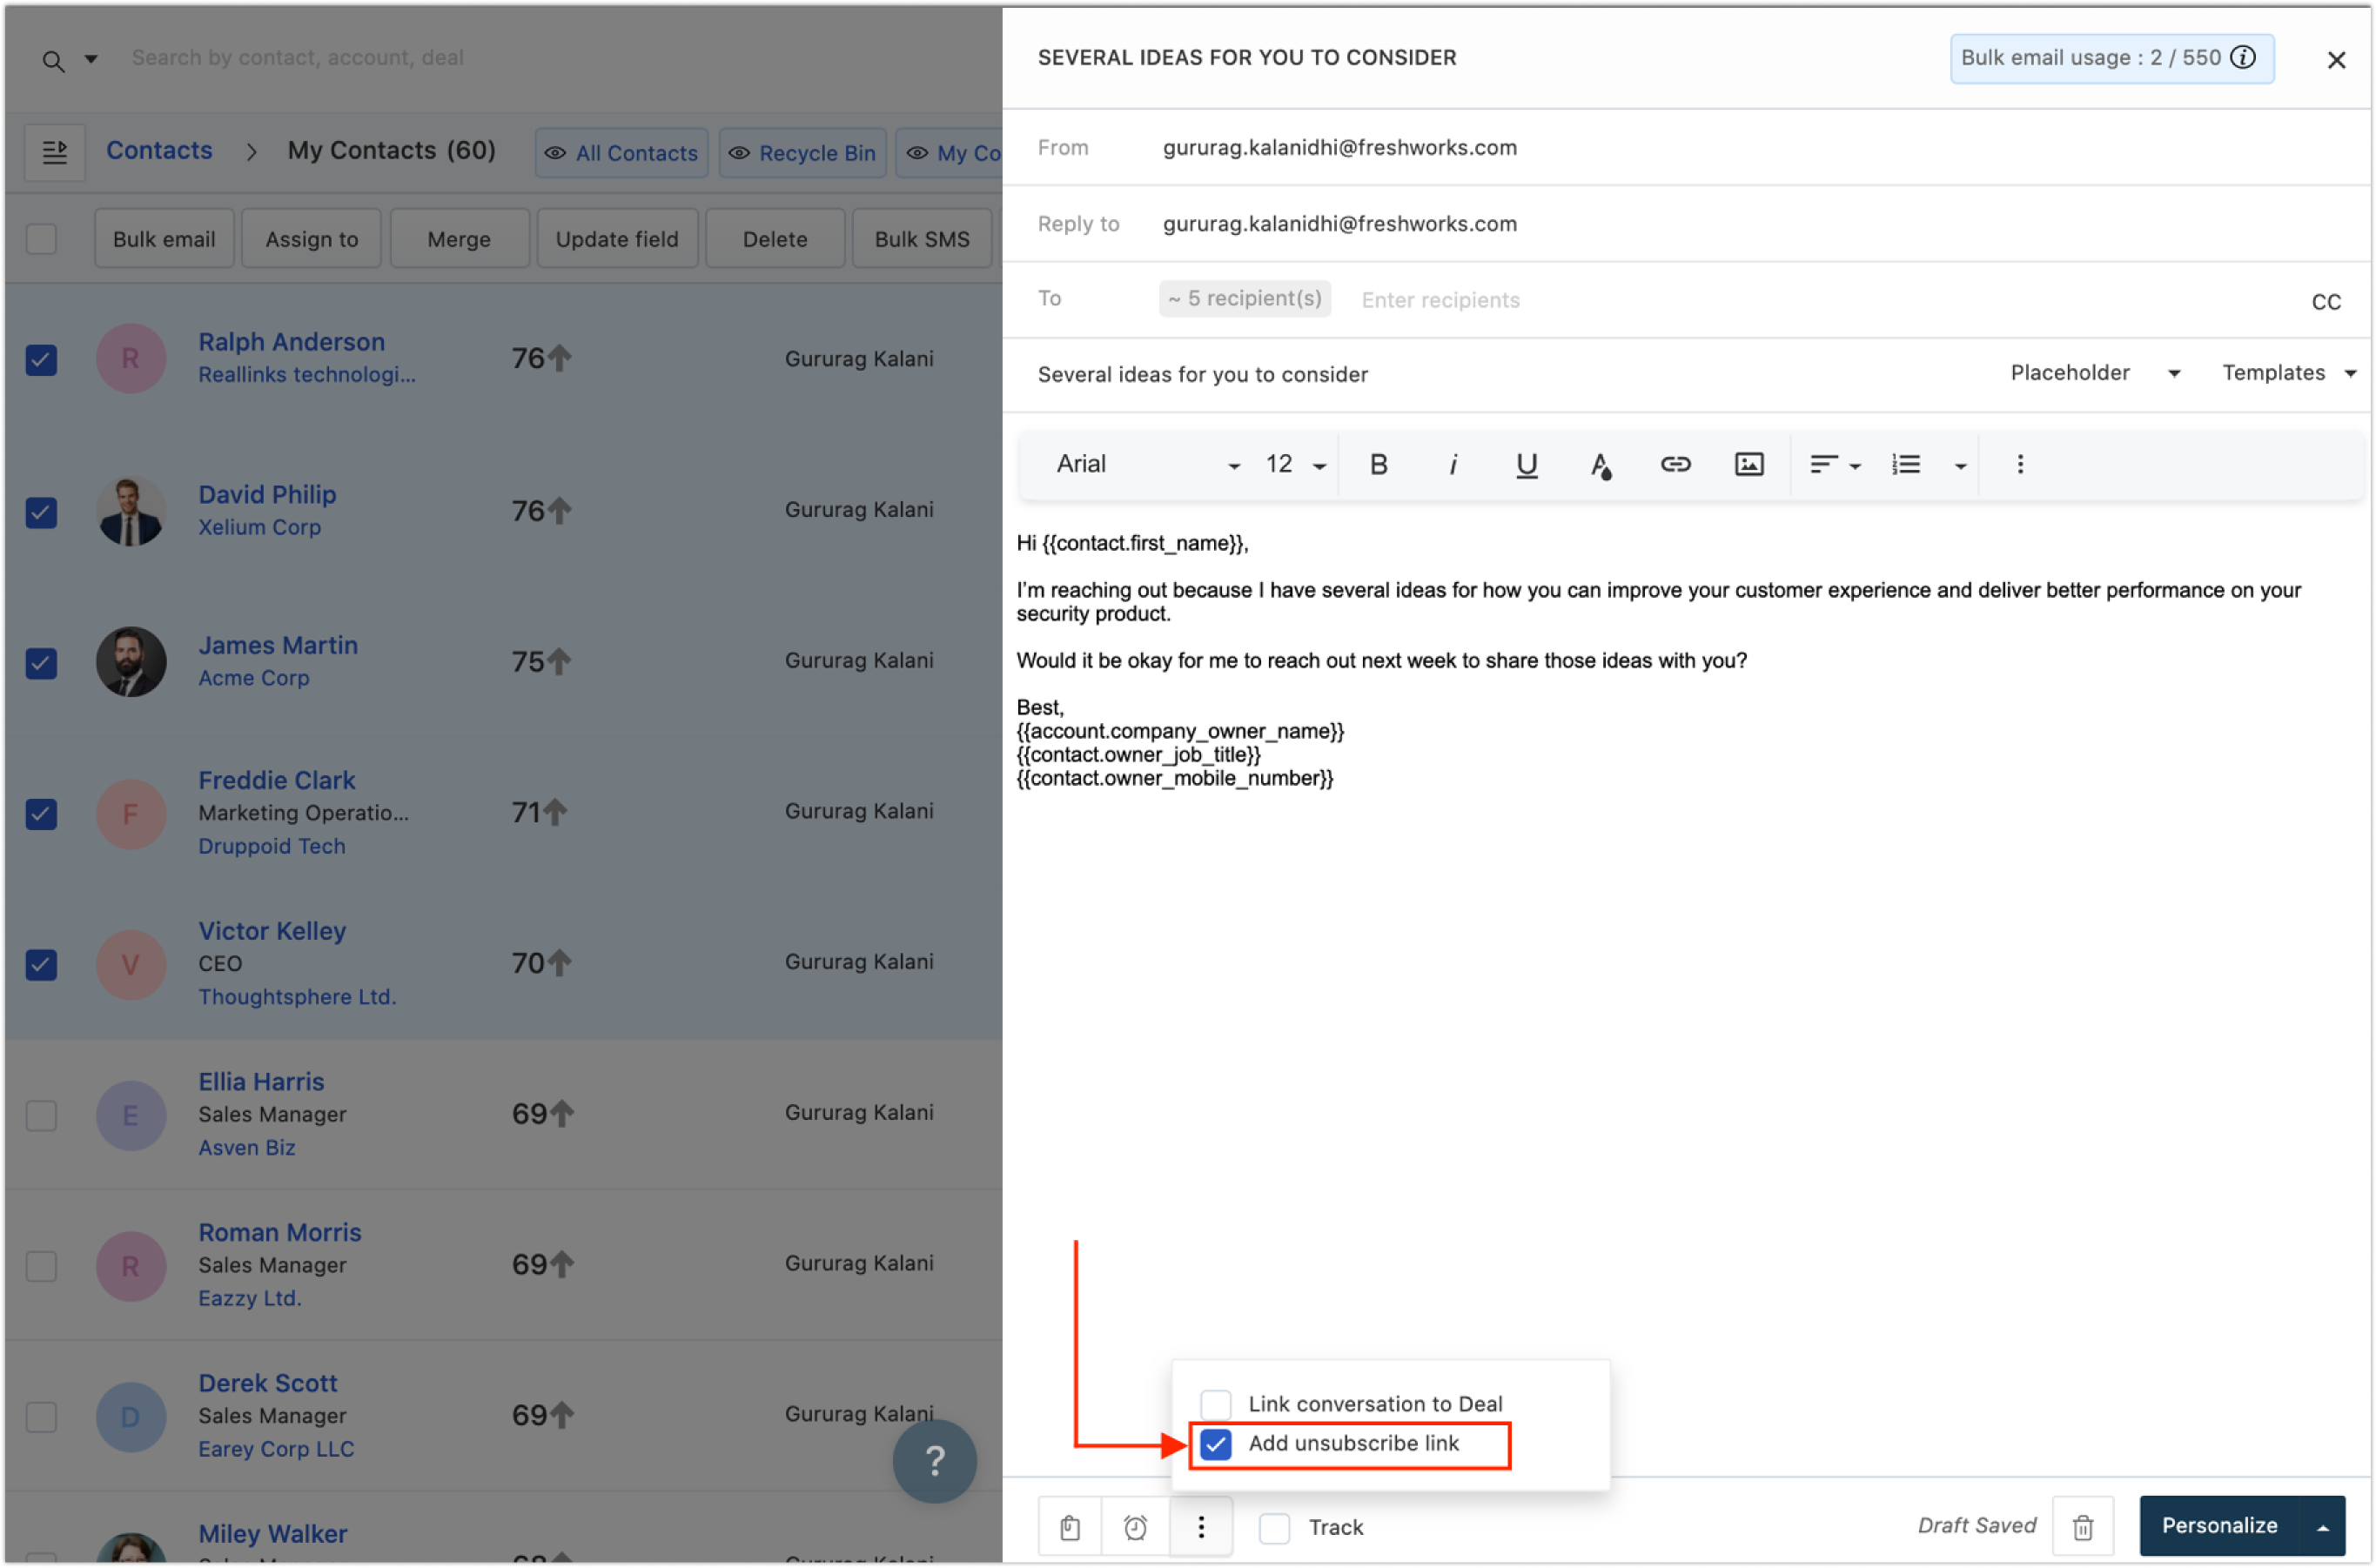Expand the Templates dropdown
The image size is (2376, 1568).
coord(2288,373)
